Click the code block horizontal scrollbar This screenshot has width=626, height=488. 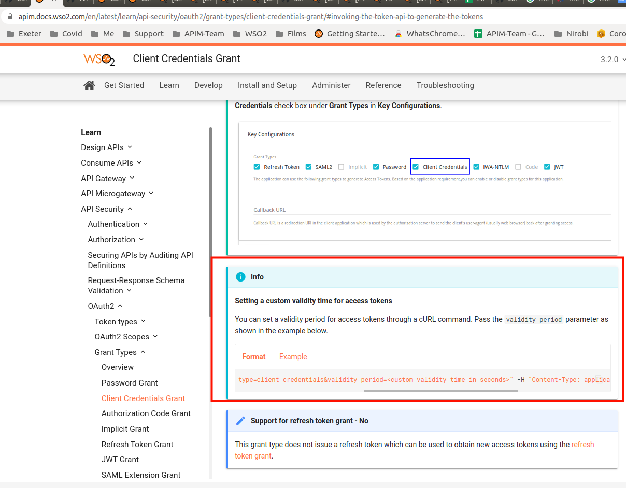[x=440, y=390]
